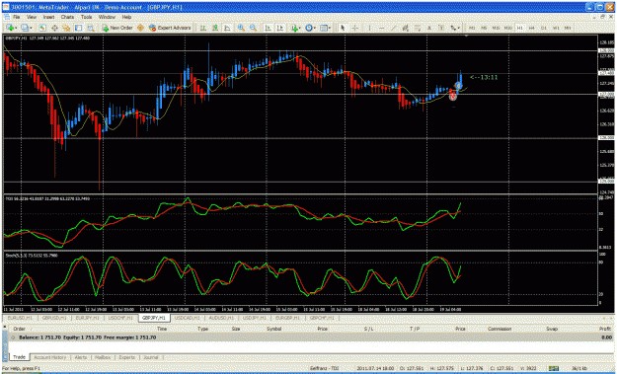Switch to M30 timeframe

pyautogui.click(x=508, y=28)
